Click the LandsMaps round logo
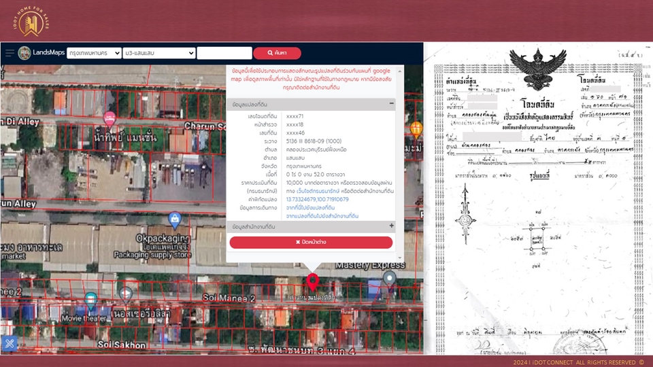Viewport: 653px width, 367px height. (x=24, y=53)
